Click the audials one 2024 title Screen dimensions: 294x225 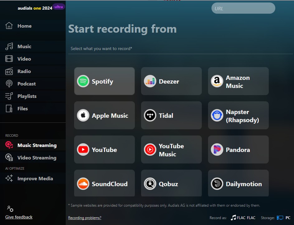(35, 8)
